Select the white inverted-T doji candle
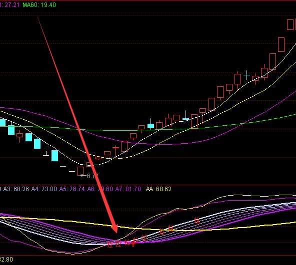The width and height of the screenshot is (296, 265). pos(46,154)
